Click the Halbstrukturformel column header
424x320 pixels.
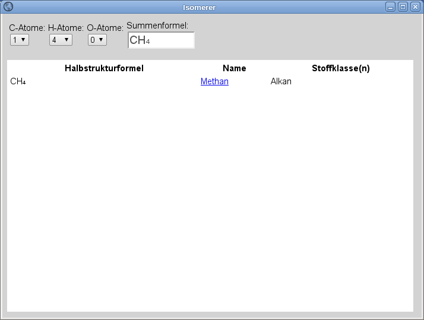pos(104,68)
